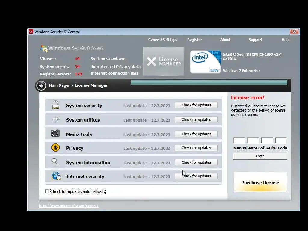Check for updates for System security
Image resolution: width=308 pixels, height=231 pixels.
pyautogui.click(x=196, y=105)
